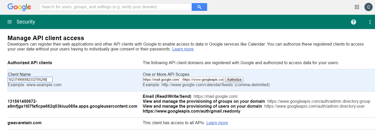375x133 pixels.
Task: Open Learn more link in the description
Action: (183, 49)
